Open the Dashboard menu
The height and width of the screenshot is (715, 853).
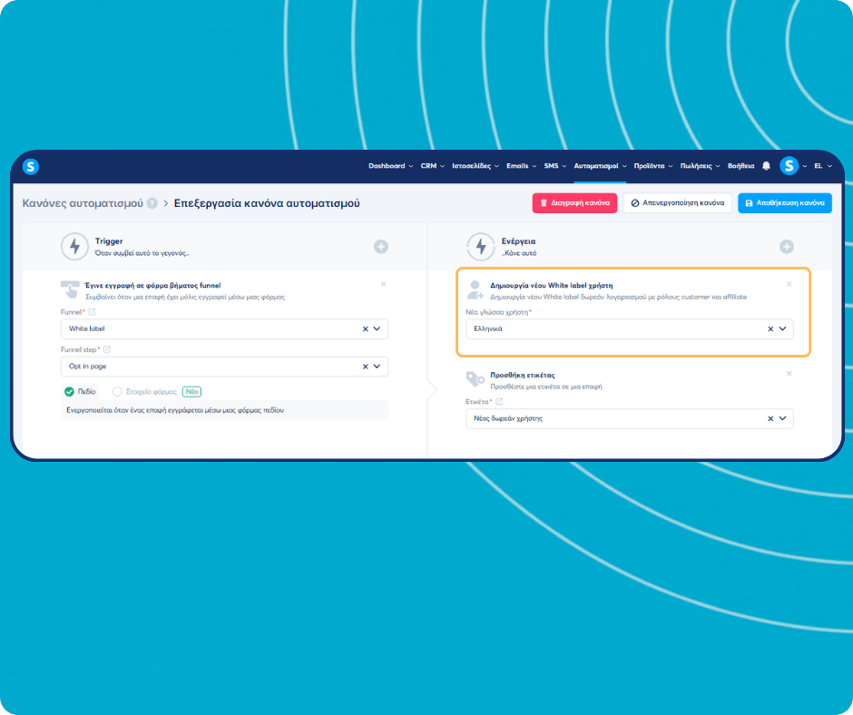coord(390,166)
